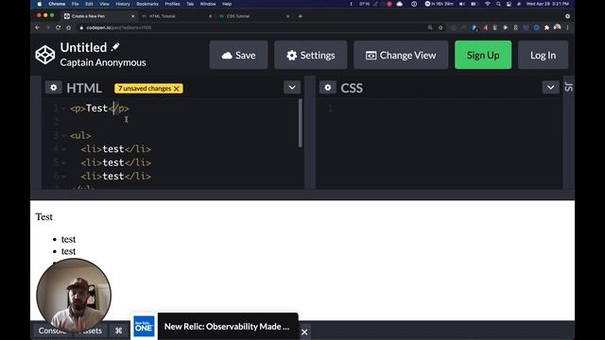This screenshot has height=340, width=605.
Task: Open the Bookmarks menu
Action: pos(147,4)
